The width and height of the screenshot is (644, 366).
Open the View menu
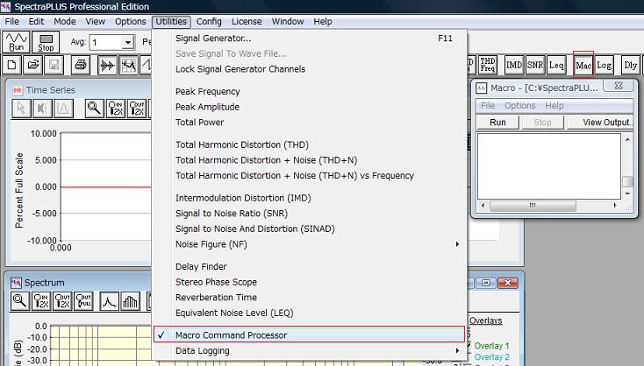point(96,21)
